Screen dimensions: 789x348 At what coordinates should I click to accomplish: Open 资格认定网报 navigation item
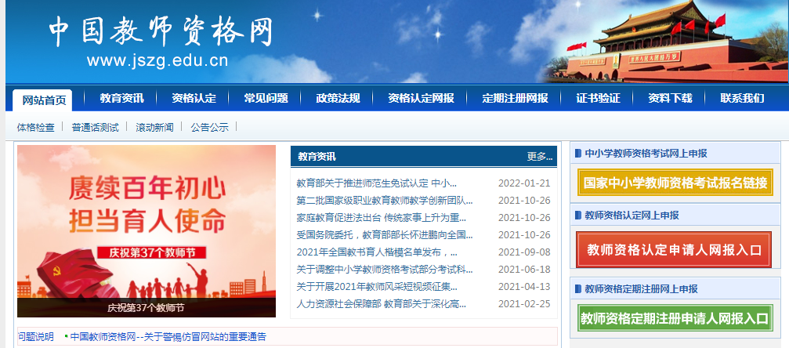421,98
